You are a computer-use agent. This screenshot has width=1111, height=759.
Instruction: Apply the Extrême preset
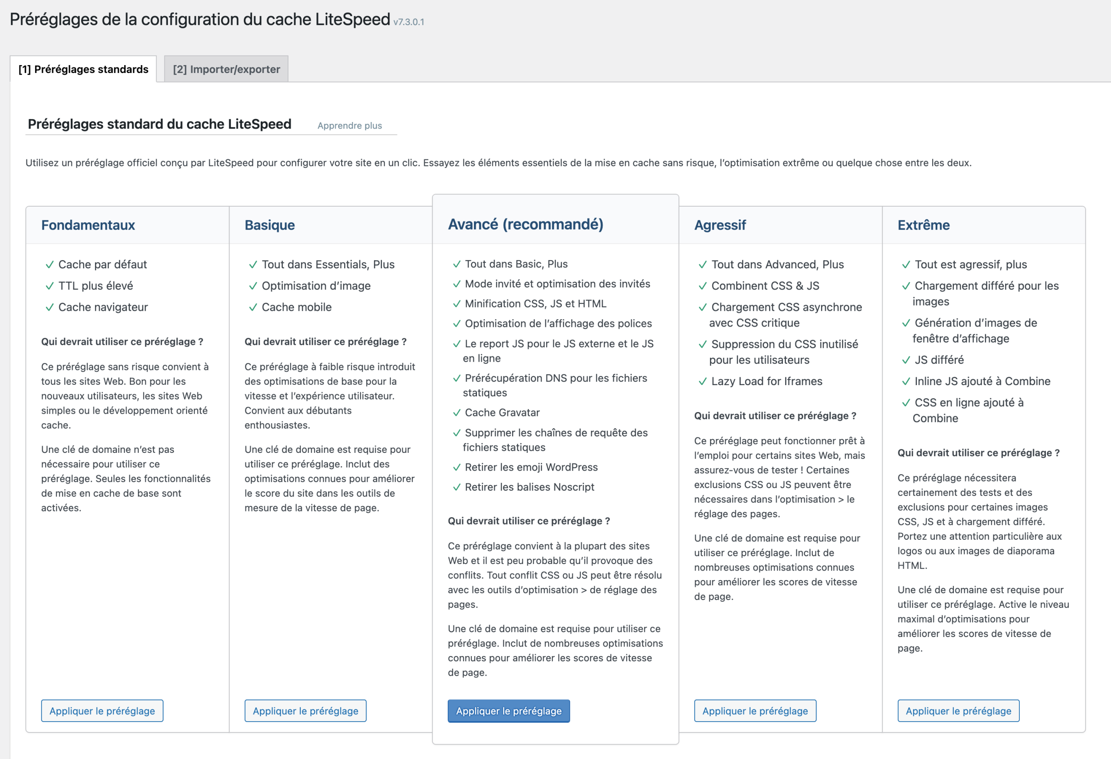tap(959, 711)
